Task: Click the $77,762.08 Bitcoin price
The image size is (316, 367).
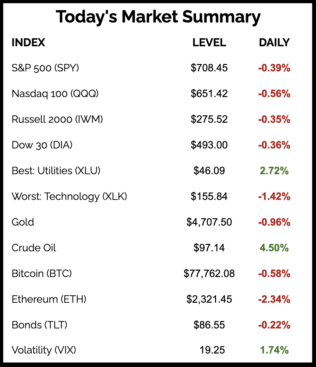Action: point(209,273)
